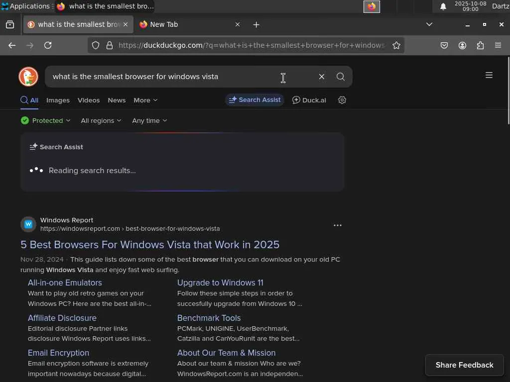Expand the All regions dropdown

click(101, 120)
